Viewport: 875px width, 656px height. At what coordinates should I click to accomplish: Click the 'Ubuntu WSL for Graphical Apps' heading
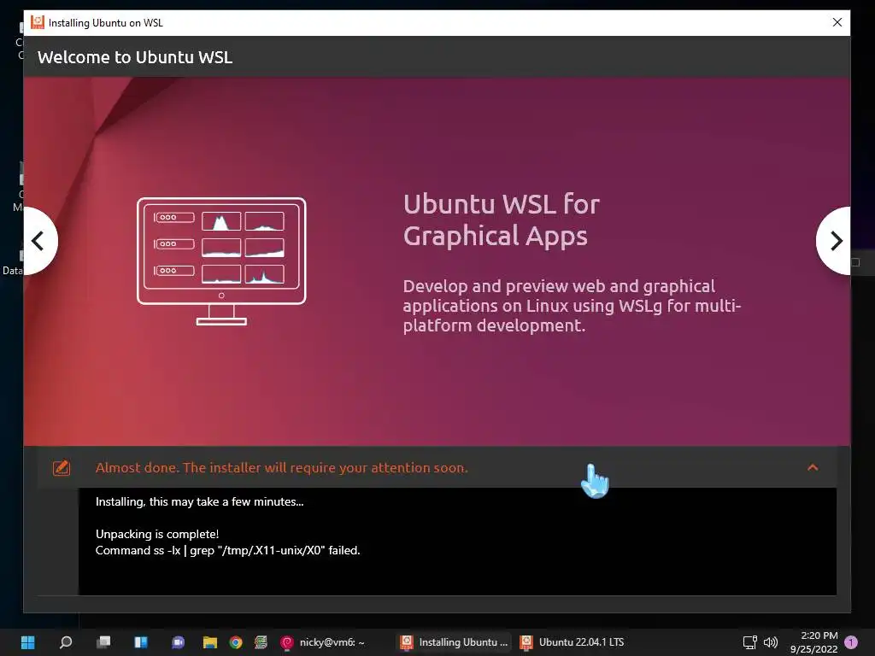[501, 220]
